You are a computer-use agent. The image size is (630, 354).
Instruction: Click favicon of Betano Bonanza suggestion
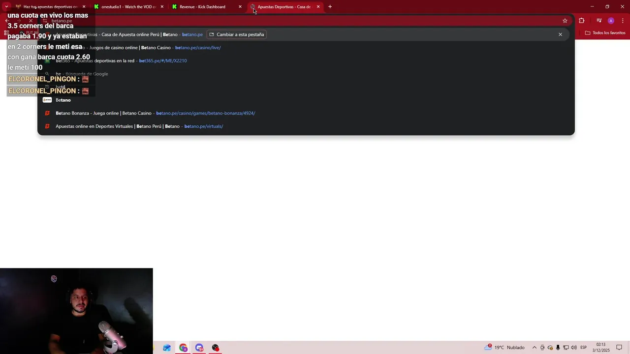click(x=47, y=113)
